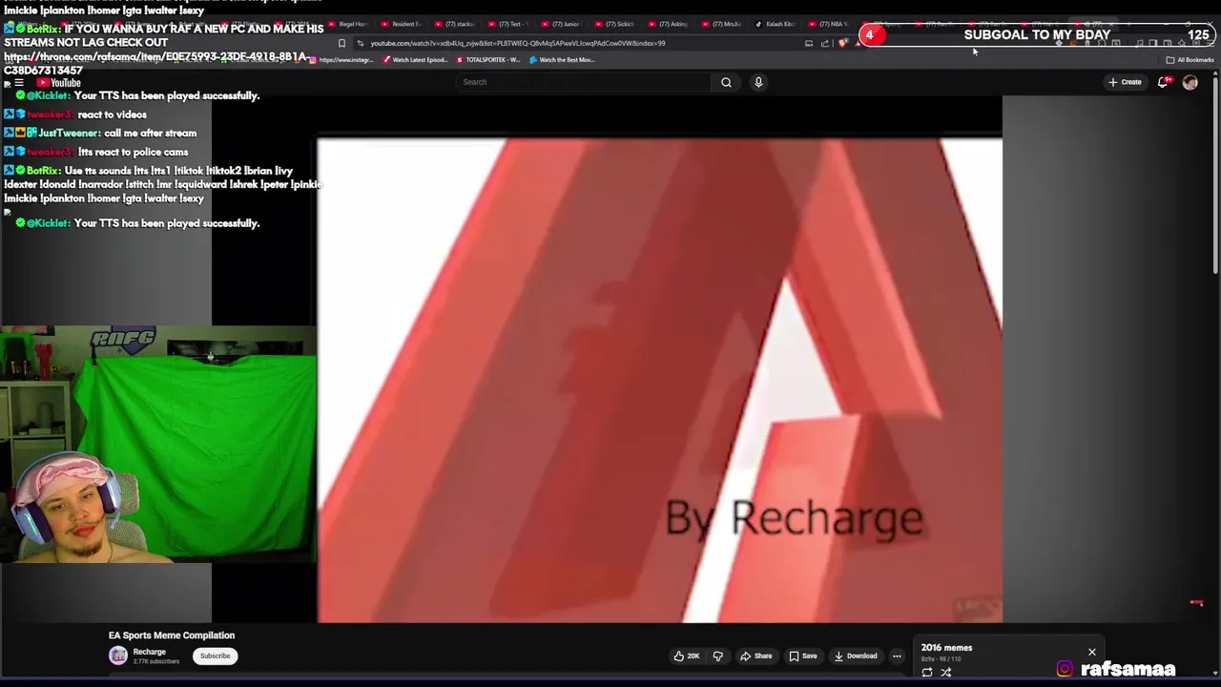Open YouTube notifications bell
The width and height of the screenshot is (1221, 687).
pos(1163,82)
